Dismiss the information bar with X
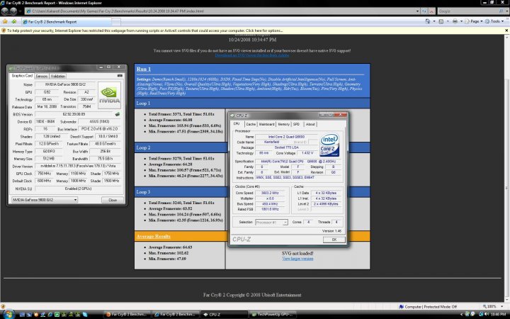 (x=506, y=30)
